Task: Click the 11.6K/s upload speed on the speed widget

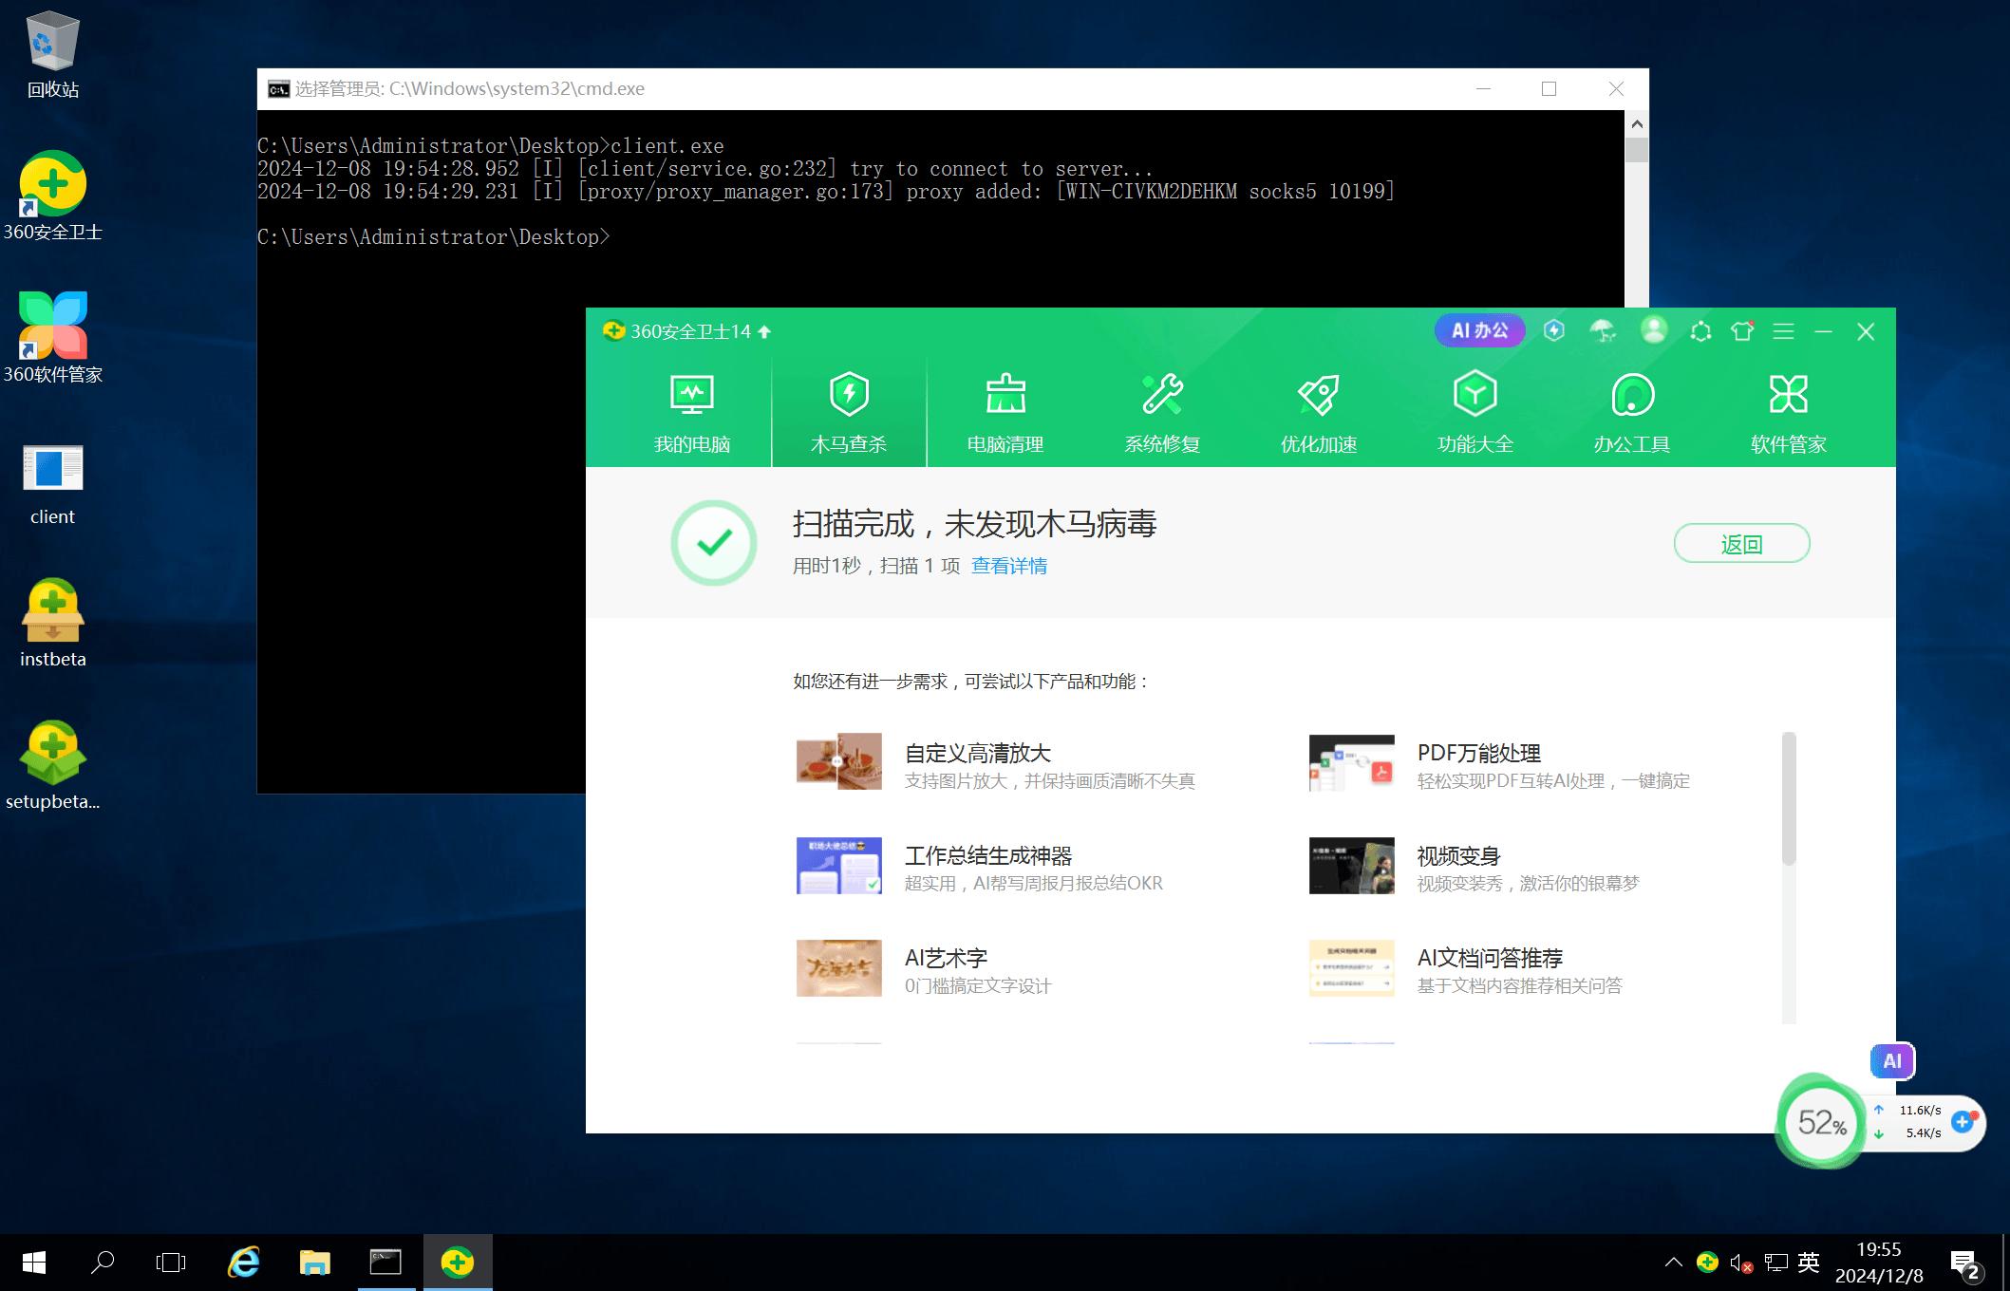Action: (1920, 1110)
